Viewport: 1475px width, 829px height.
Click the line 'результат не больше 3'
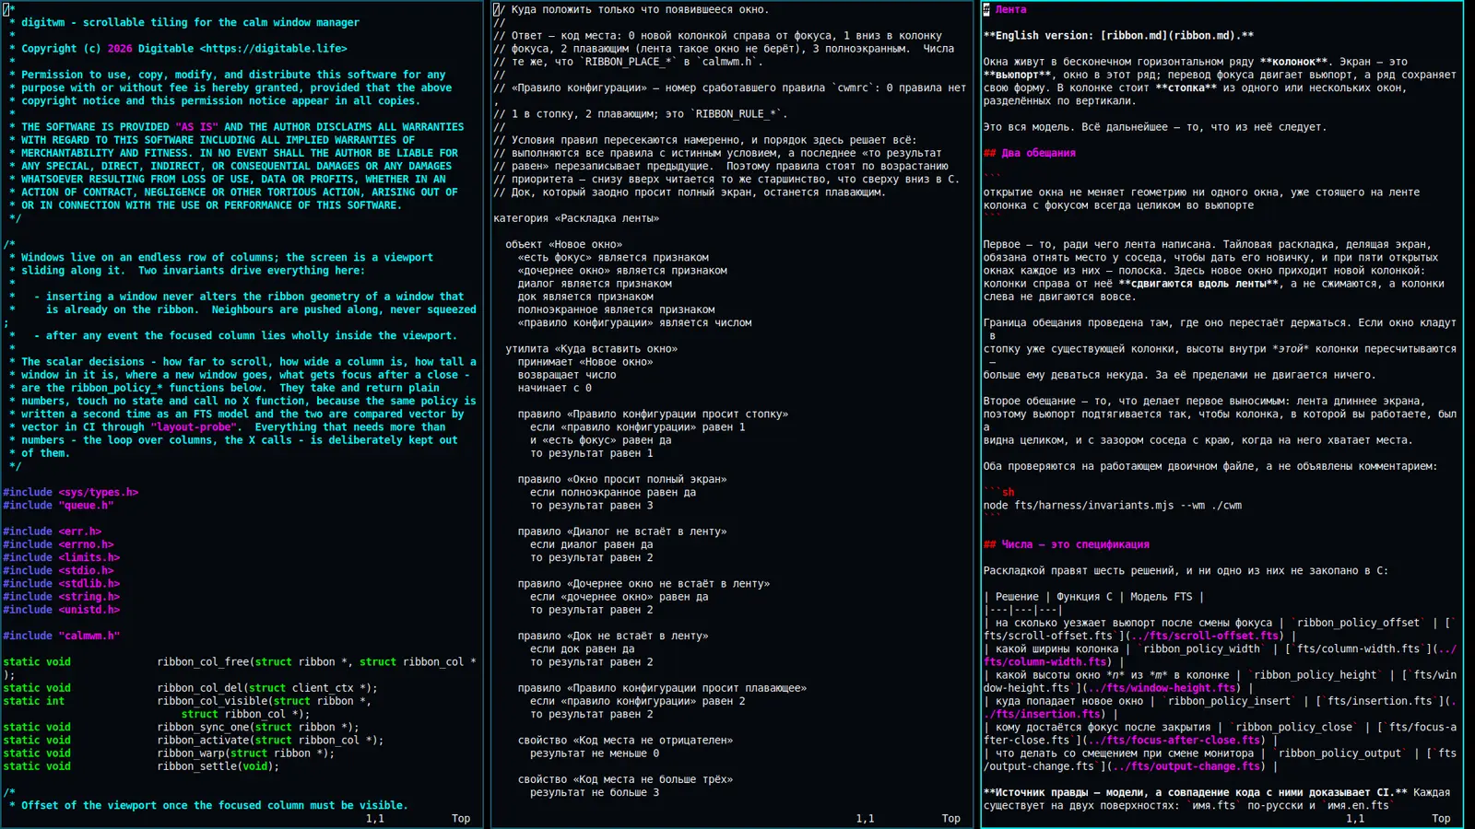pyautogui.click(x=595, y=793)
